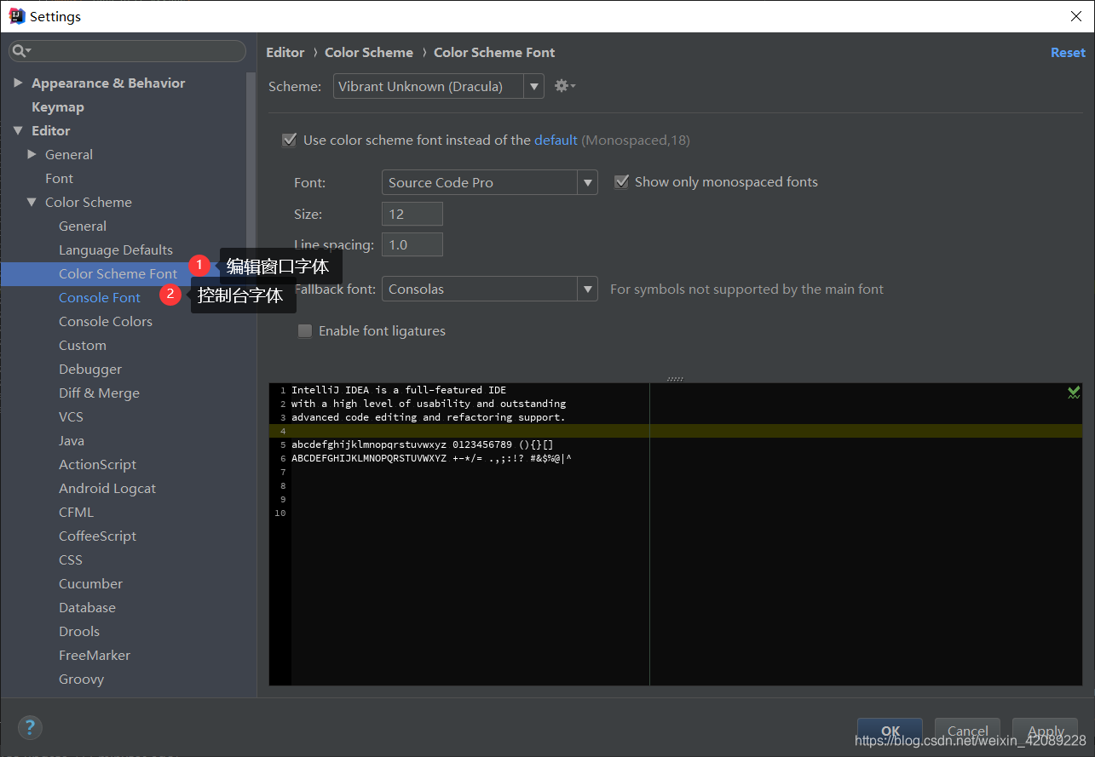Open the scheme actions gear menu

pos(564,86)
